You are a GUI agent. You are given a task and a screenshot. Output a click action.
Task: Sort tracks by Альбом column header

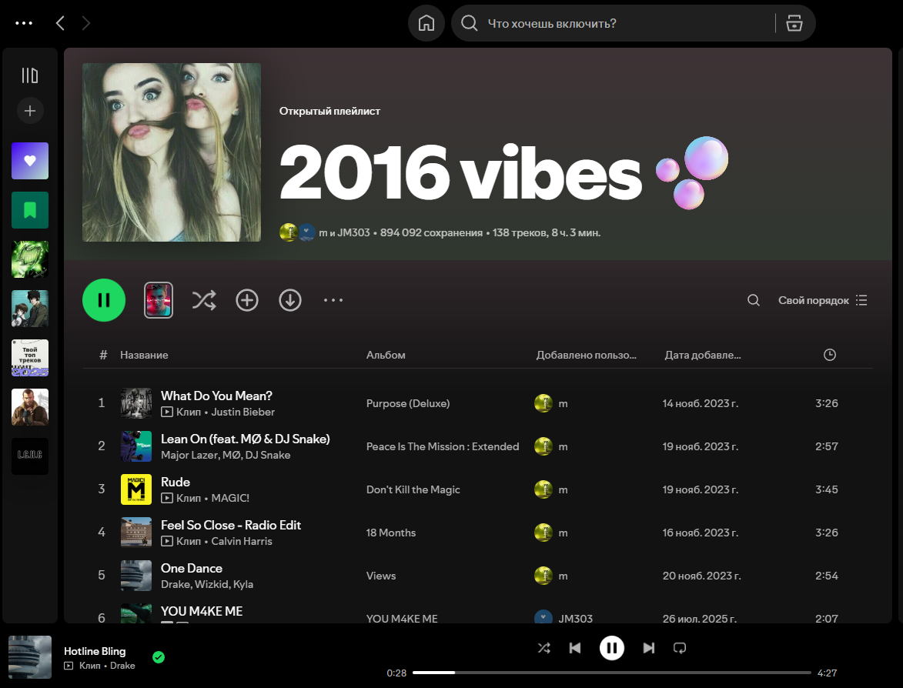[386, 355]
